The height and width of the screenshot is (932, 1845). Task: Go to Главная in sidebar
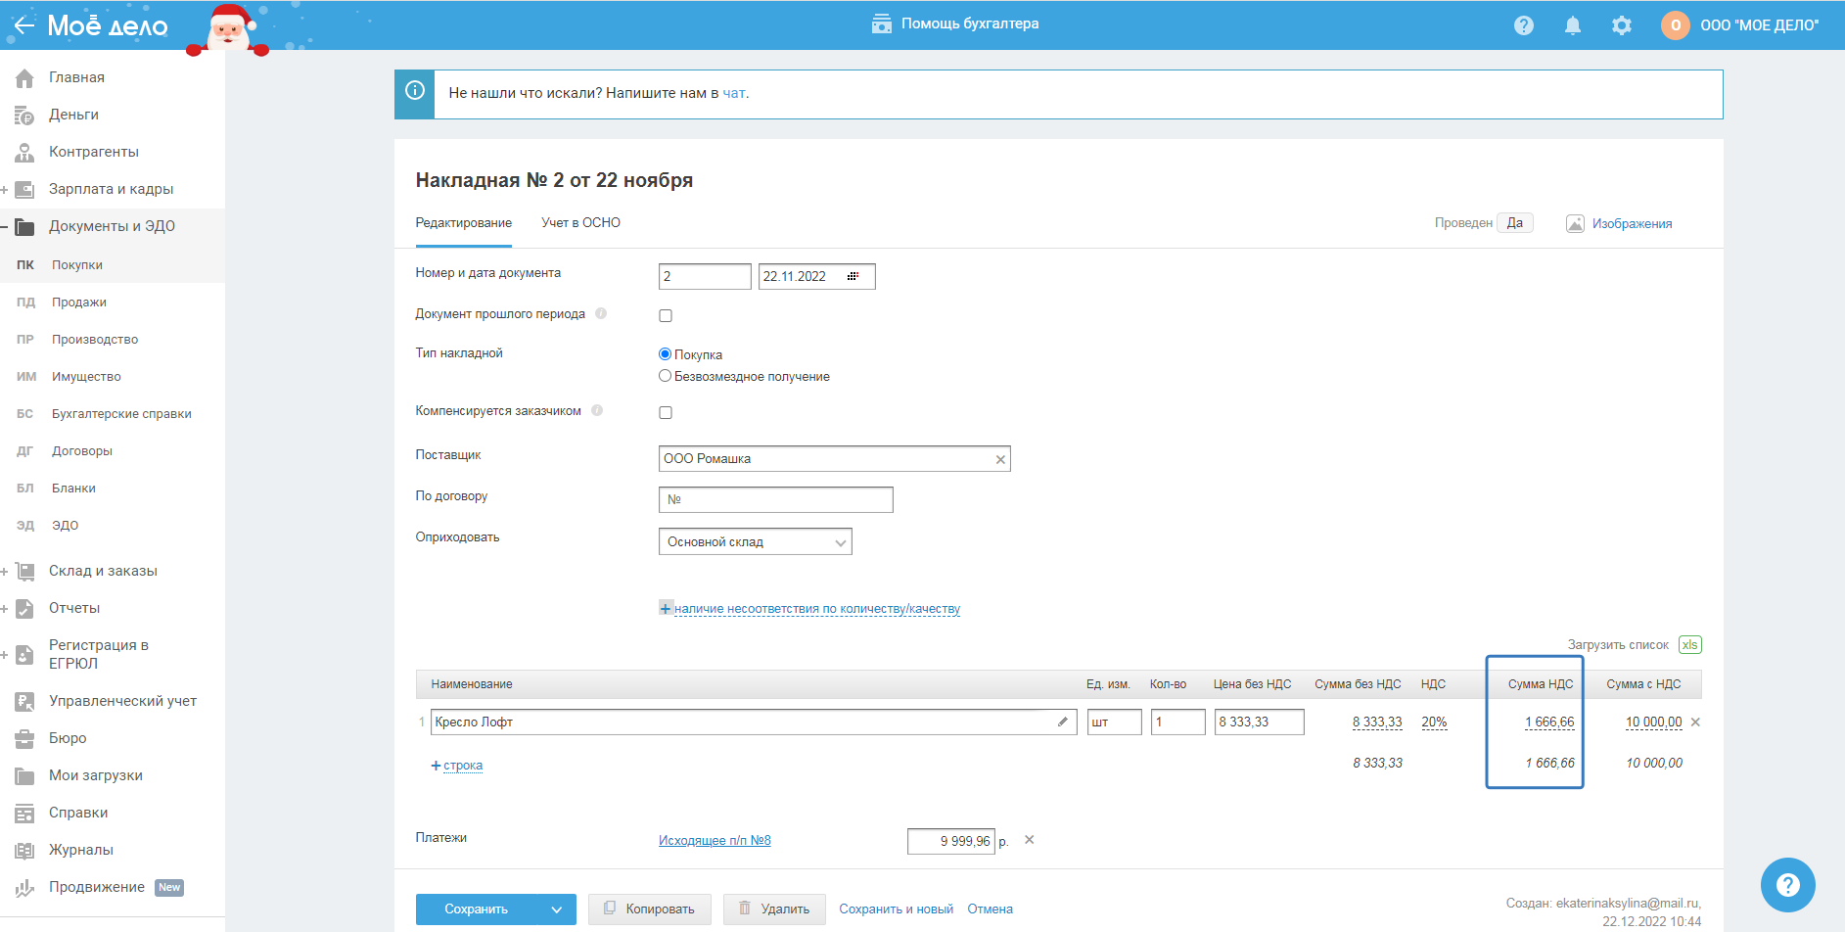[76, 77]
